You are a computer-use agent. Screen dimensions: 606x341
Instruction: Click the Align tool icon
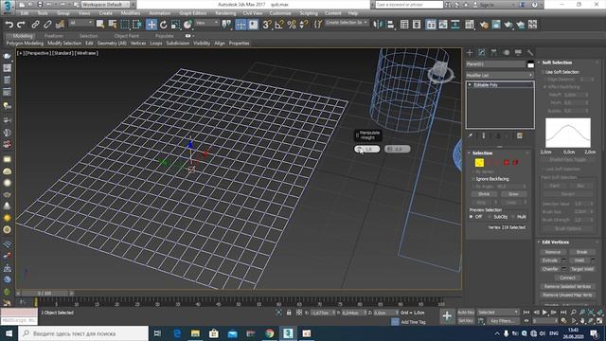click(390, 25)
